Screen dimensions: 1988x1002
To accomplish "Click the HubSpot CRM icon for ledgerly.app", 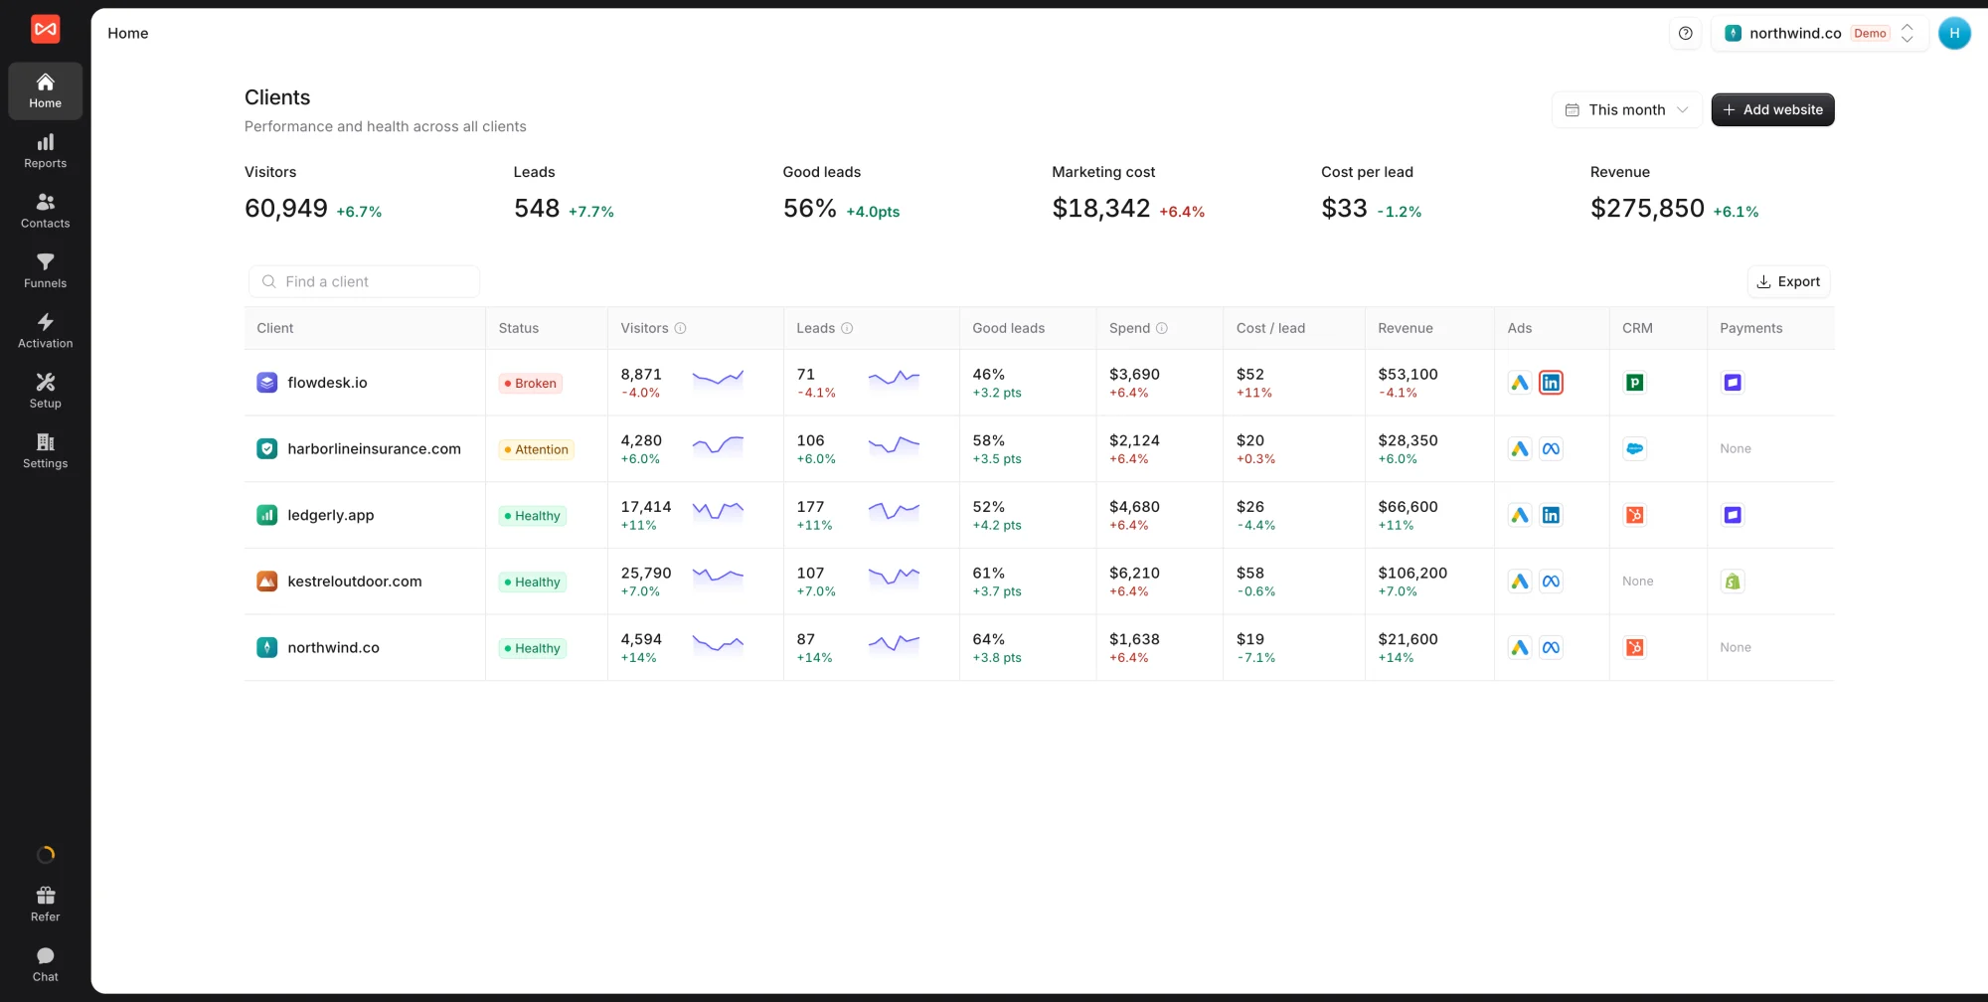I will click(1635, 515).
